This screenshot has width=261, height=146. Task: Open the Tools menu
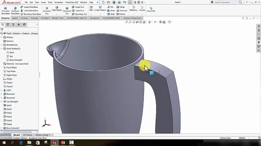pyautogui.click(x=50, y=2)
